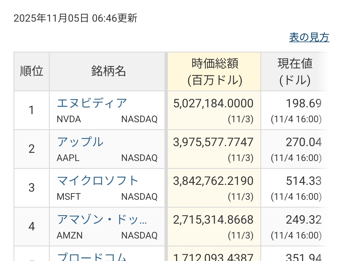
Task: Open the 表の見方 help link
Action: [x=309, y=37]
